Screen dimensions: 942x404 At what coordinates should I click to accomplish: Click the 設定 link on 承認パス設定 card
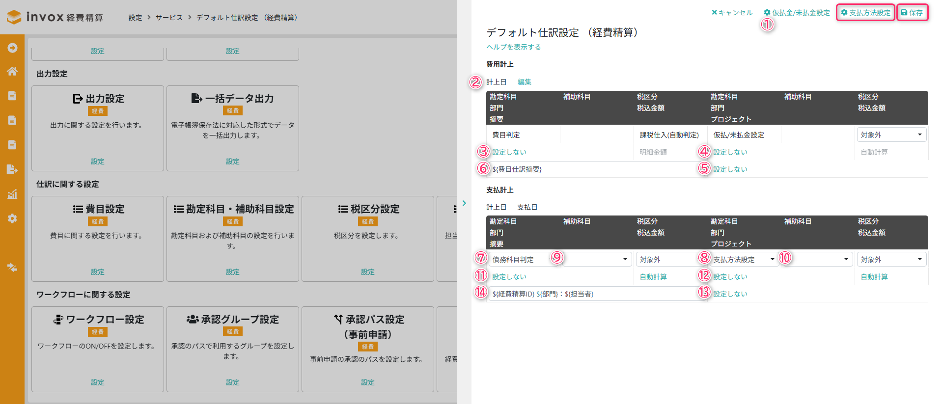point(368,382)
